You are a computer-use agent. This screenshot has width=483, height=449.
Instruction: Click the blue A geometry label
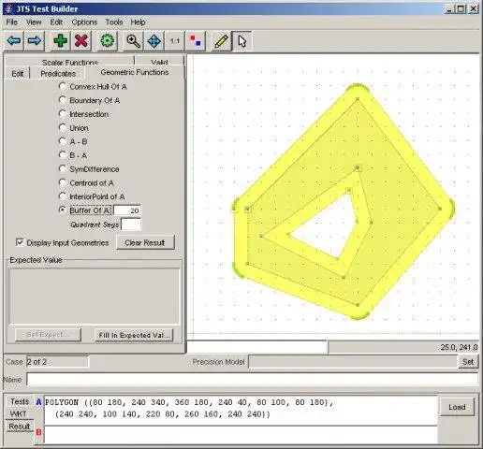coord(38,402)
